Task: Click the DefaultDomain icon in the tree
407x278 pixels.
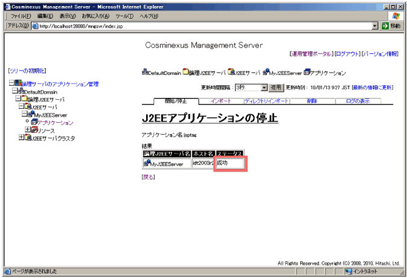Action: click(21, 91)
